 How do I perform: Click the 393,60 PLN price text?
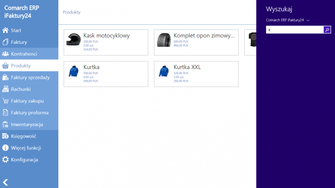pyautogui.click(x=181, y=81)
